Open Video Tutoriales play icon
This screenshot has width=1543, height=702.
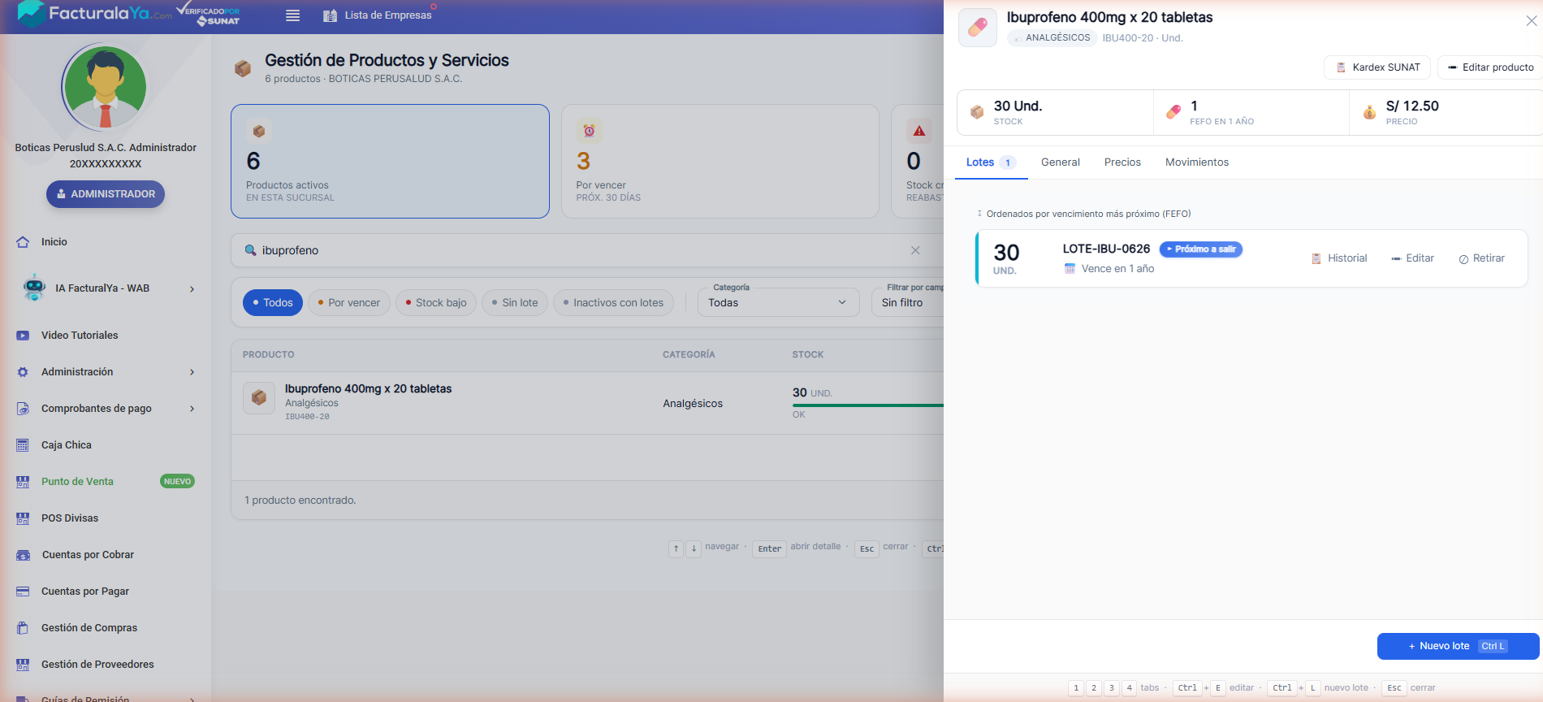(x=23, y=336)
